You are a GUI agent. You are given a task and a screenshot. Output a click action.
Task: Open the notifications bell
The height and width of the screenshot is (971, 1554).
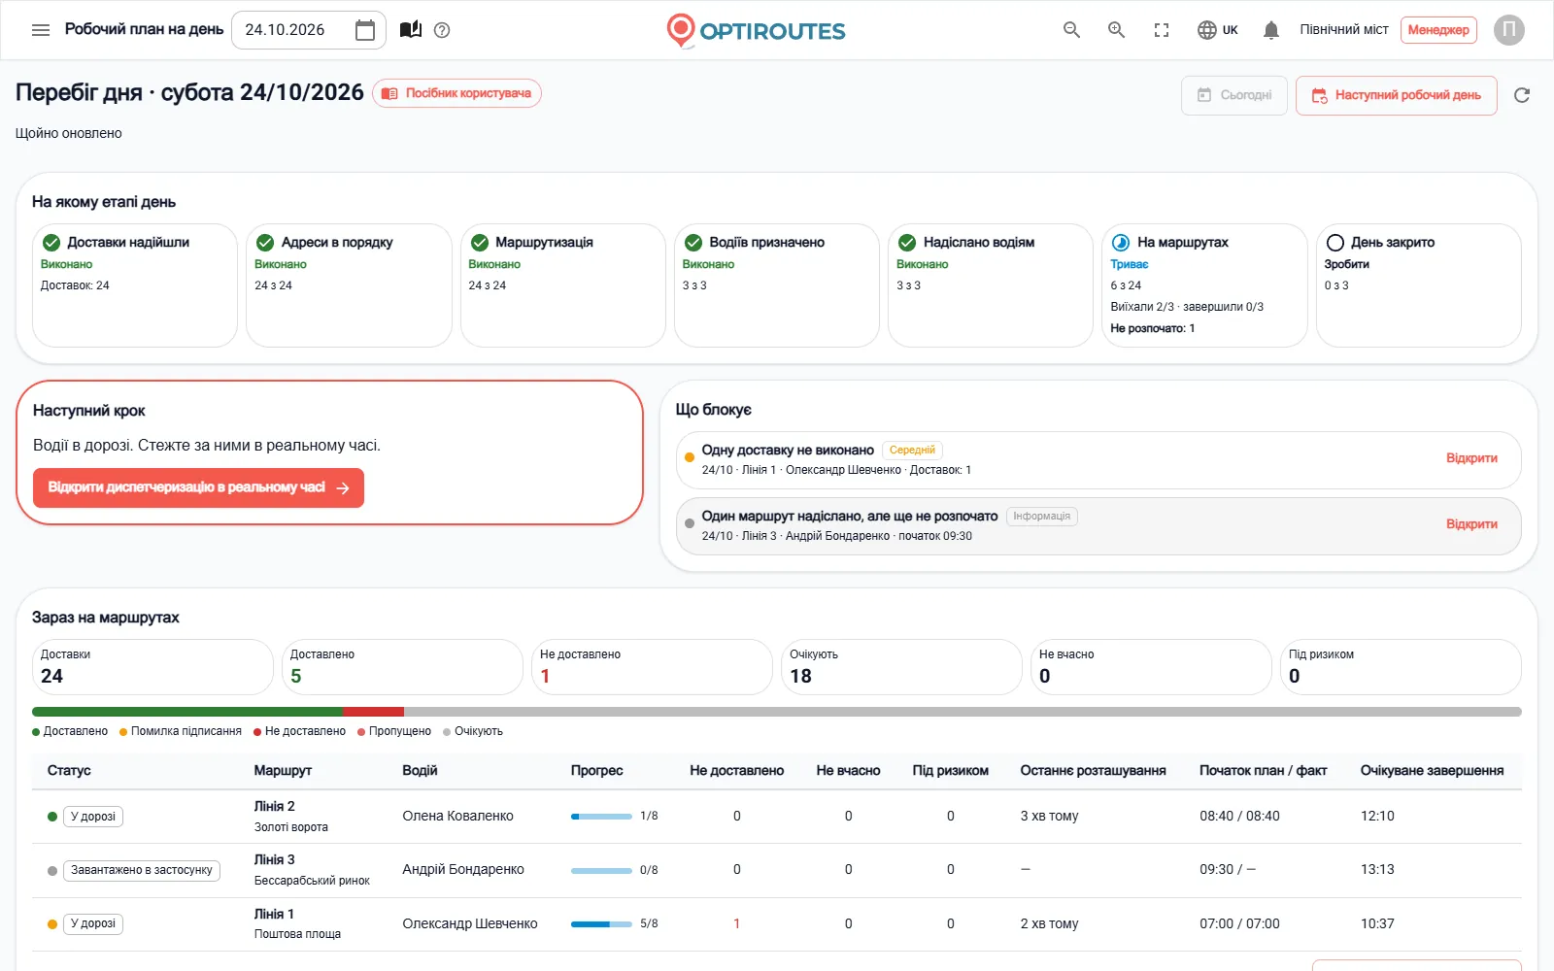click(x=1270, y=30)
